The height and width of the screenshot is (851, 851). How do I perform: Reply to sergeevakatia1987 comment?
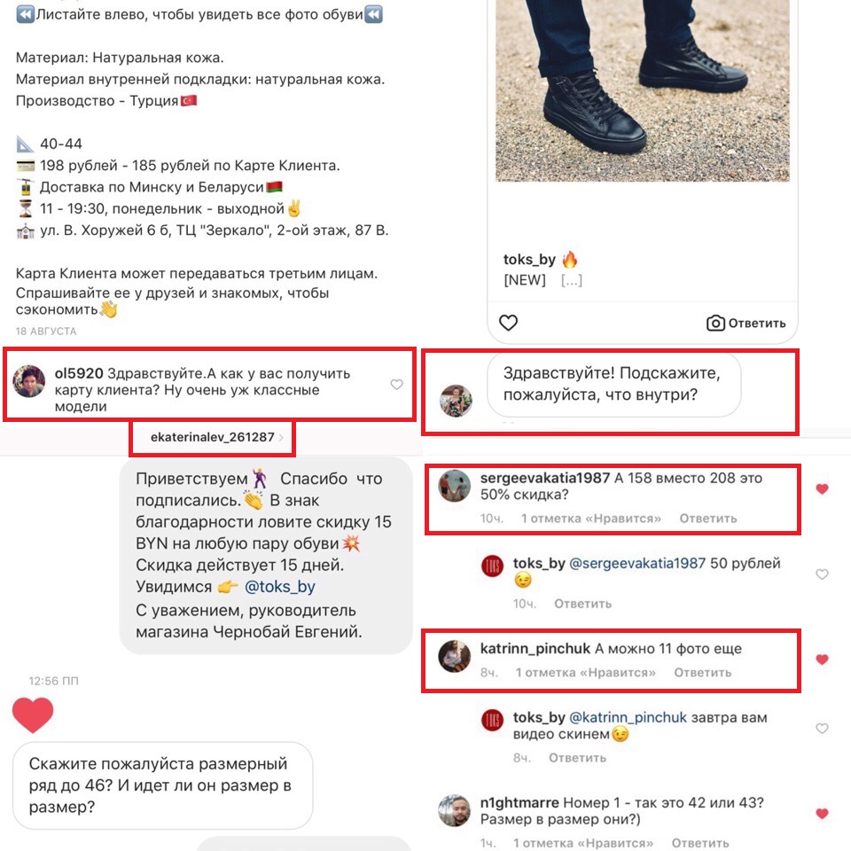point(707,519)
